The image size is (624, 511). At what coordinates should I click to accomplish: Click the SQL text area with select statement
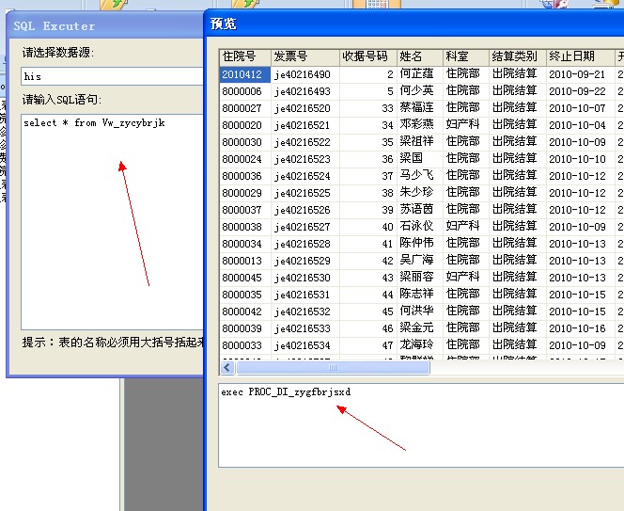coord(111,216)
